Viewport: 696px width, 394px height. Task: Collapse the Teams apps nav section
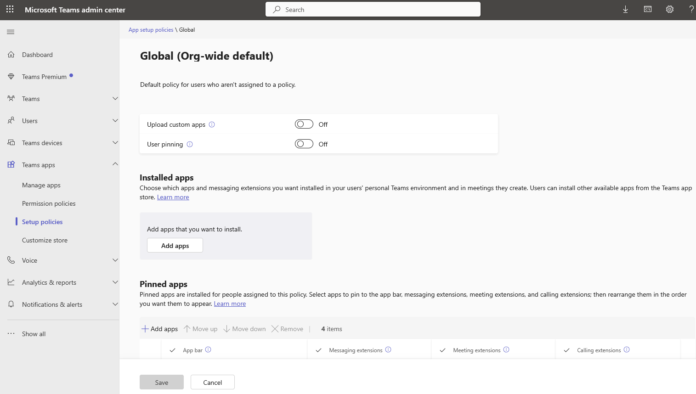coord(115,164)
